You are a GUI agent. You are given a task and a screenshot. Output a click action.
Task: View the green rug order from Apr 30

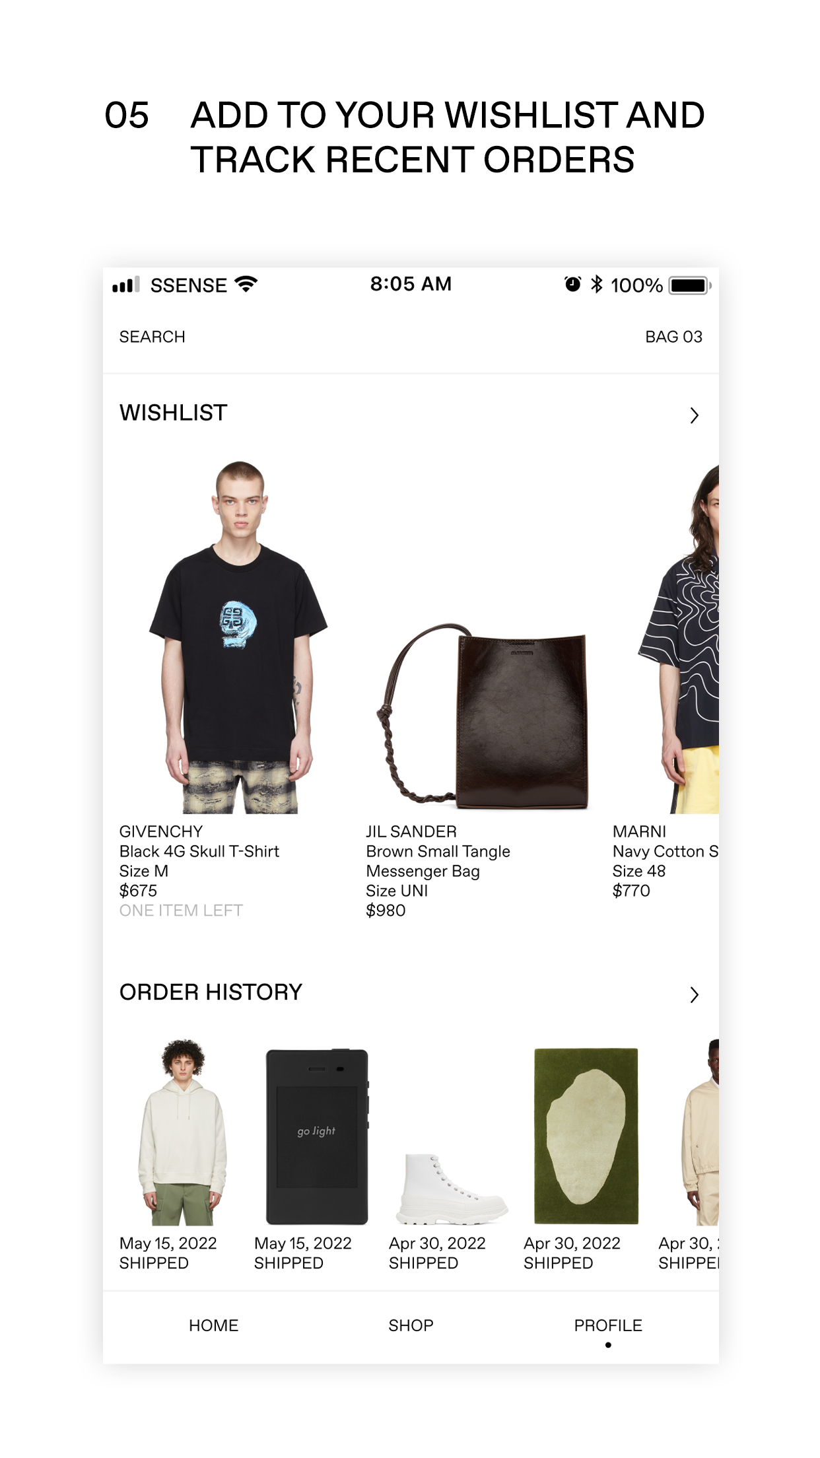coord(586,1136)
